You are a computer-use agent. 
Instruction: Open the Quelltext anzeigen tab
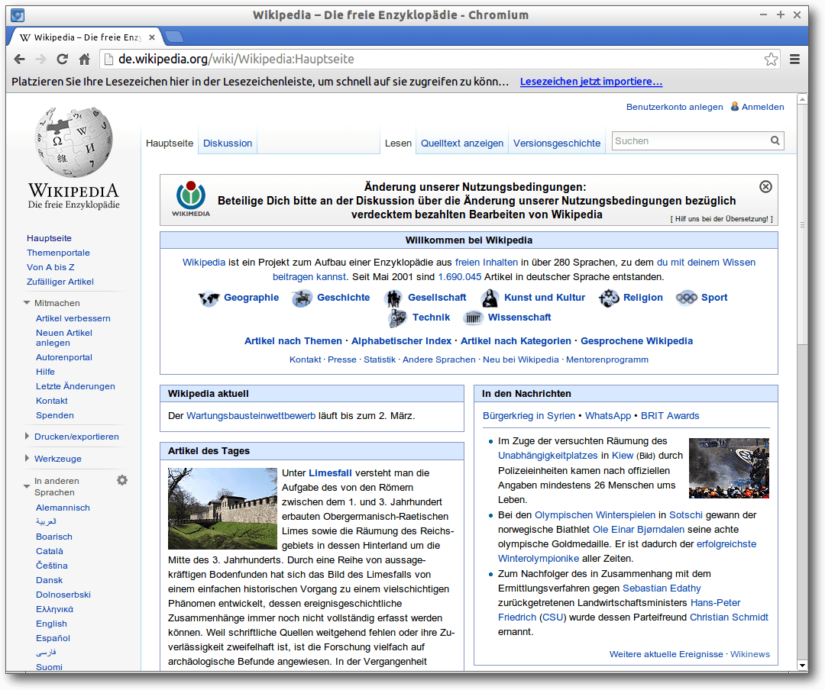462,143
